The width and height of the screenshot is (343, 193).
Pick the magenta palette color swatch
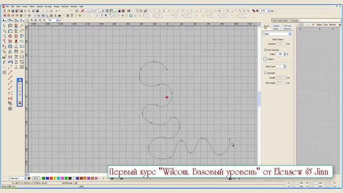coord(62,179)
